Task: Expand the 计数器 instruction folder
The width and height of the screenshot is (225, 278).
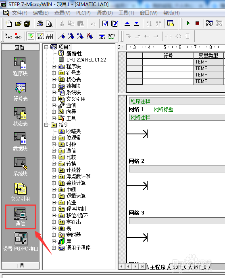Action: [x=54, y=170]
